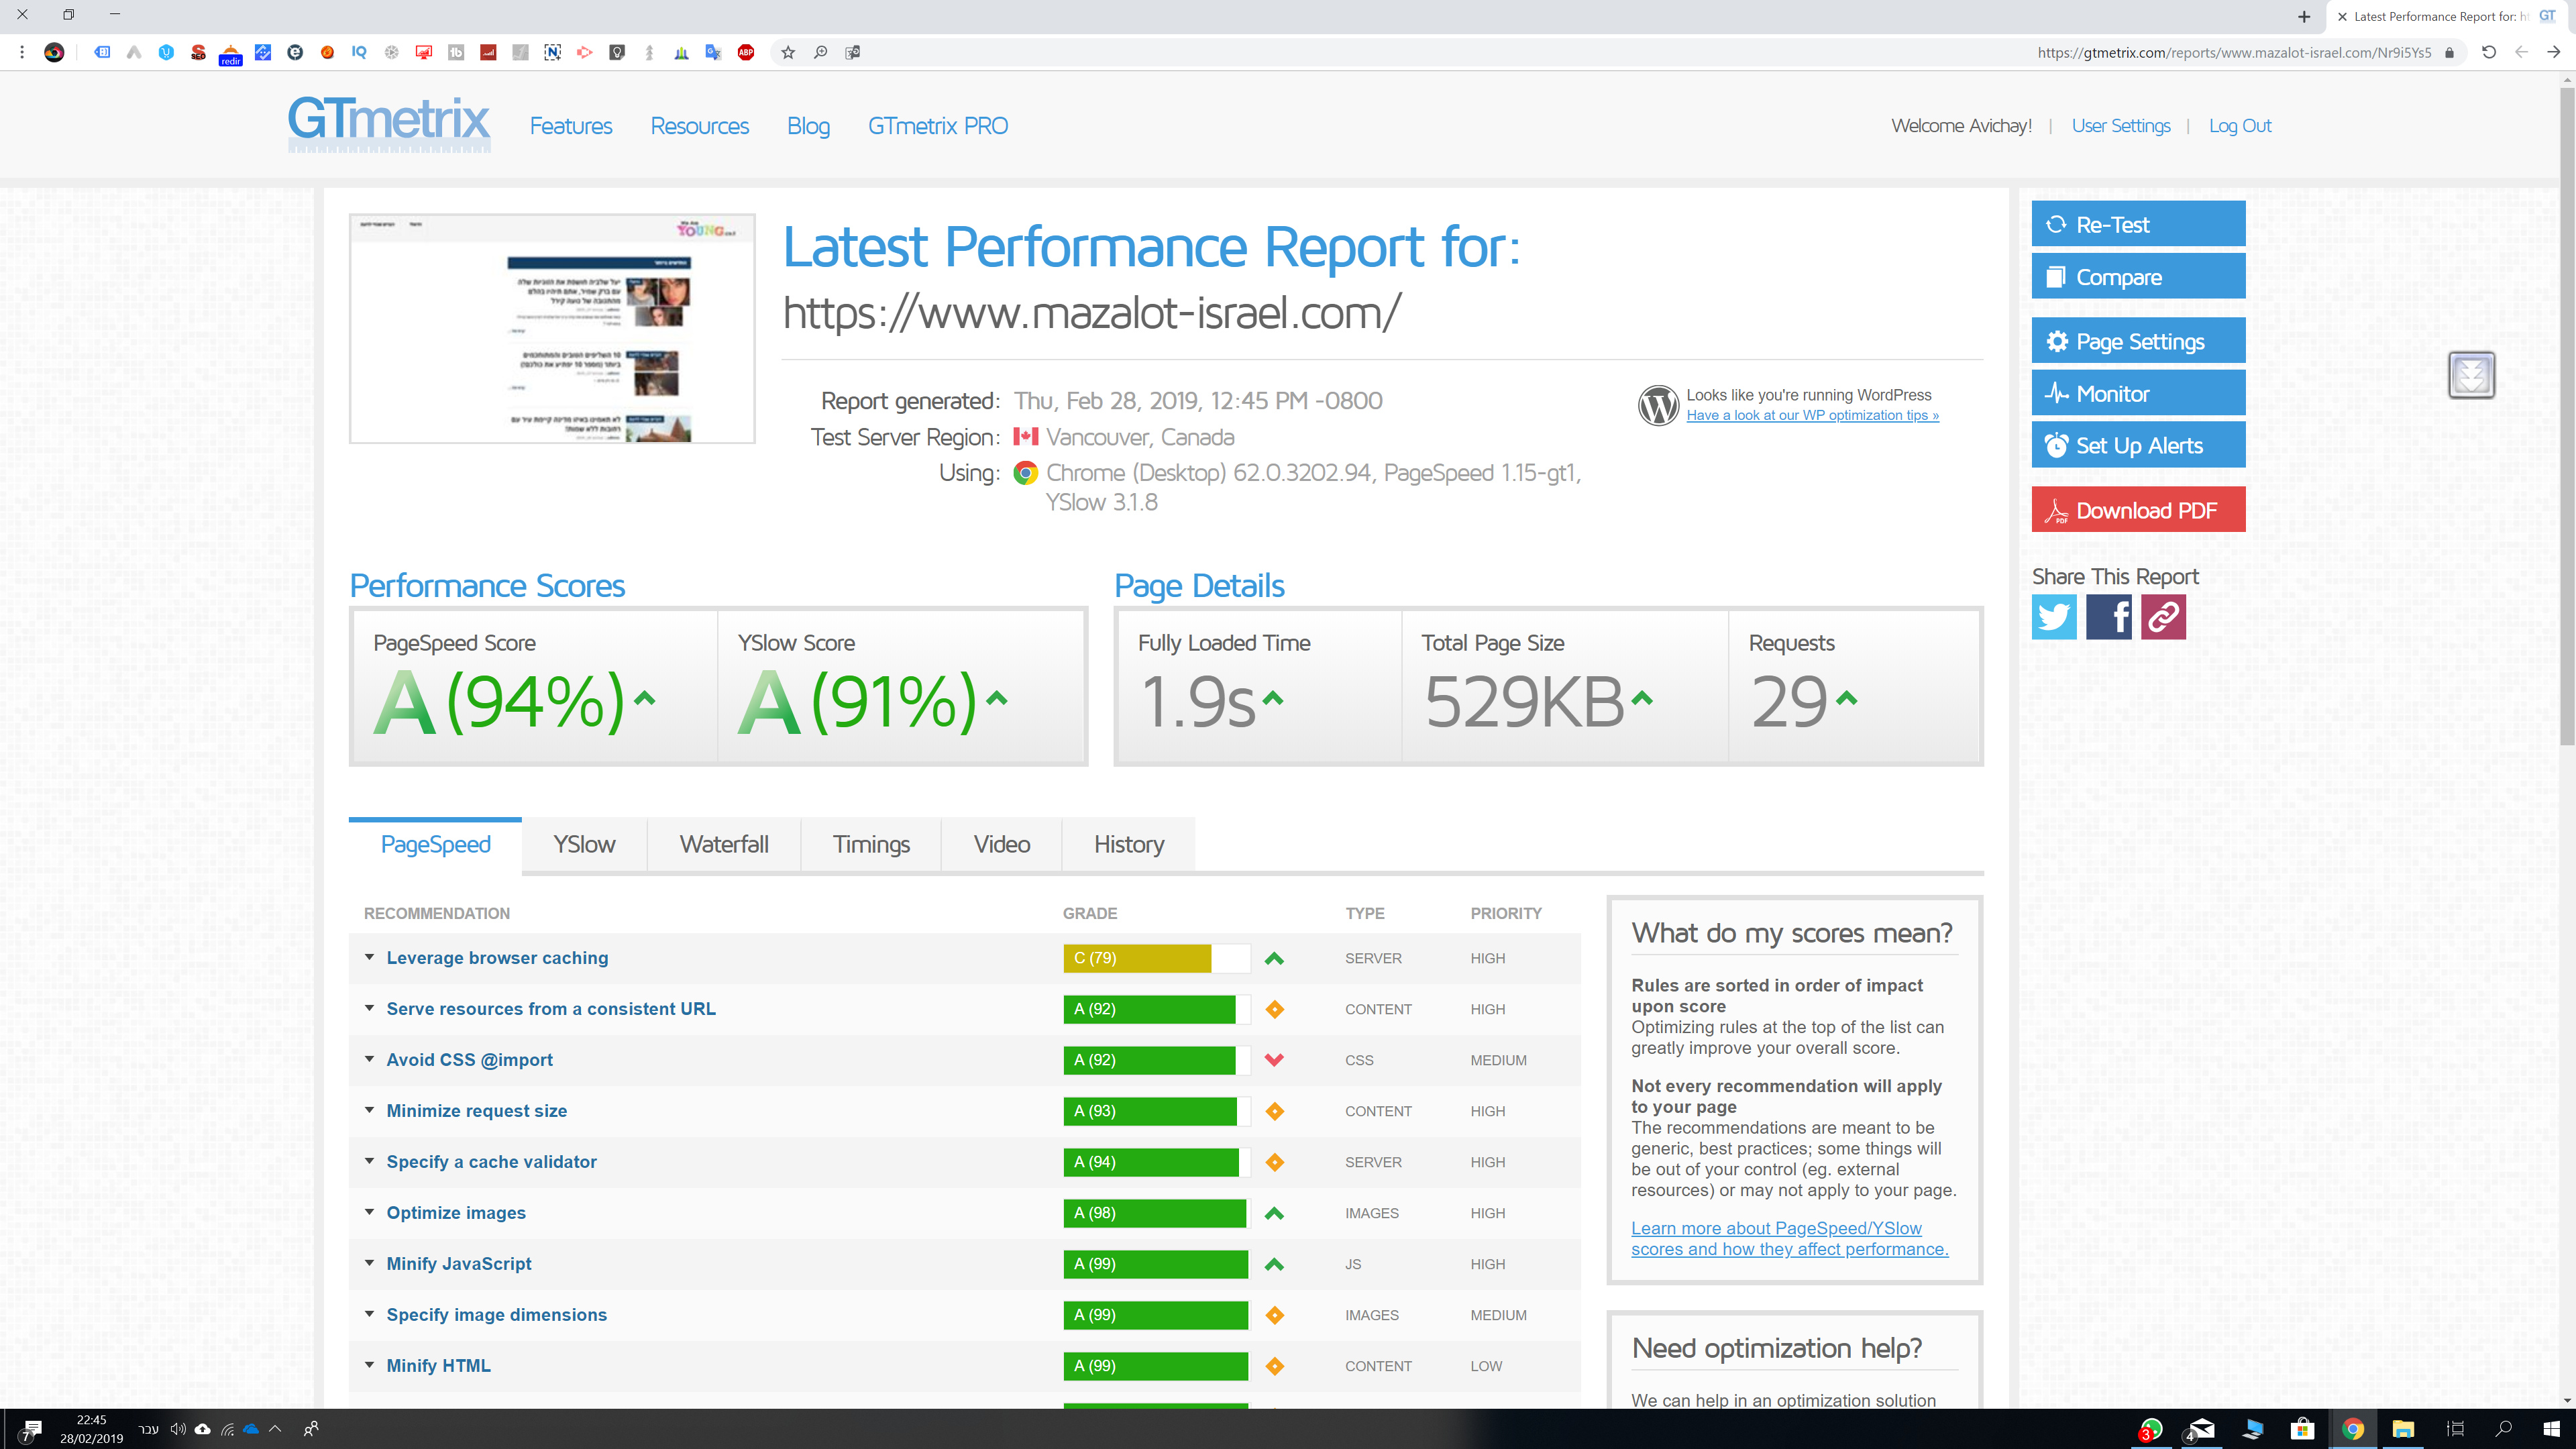Expand Minify HTML recommendation
The height and width of the screenshot is (1449, 2576).
[x=438, y=1366]
